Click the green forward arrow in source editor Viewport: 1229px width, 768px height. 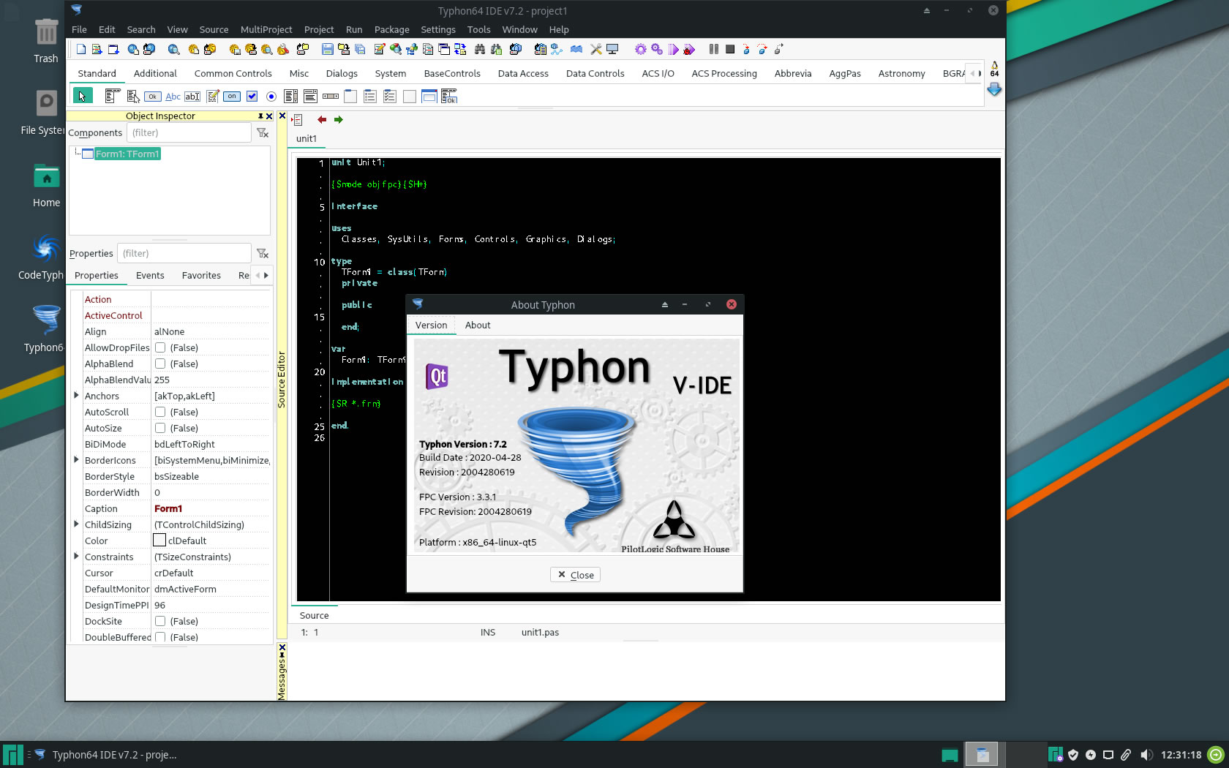tap(338, 120)
